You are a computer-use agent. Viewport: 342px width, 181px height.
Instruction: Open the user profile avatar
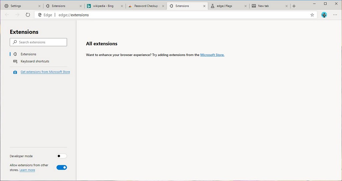click(324, 15)
